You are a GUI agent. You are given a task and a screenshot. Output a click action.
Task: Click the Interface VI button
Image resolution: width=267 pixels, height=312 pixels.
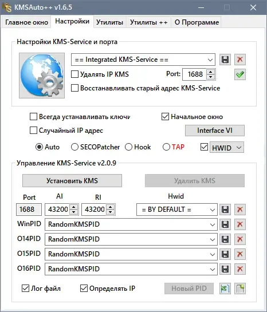click(215, 131)
